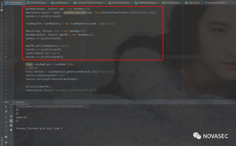Open the Object.java tab
Image resolution: width=236 pixels, height=146 pixels.
[x=194, y=3]
